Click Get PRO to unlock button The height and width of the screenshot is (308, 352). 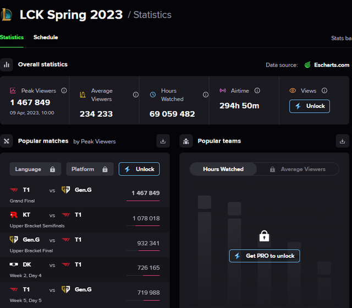click(x=265, y=256)
